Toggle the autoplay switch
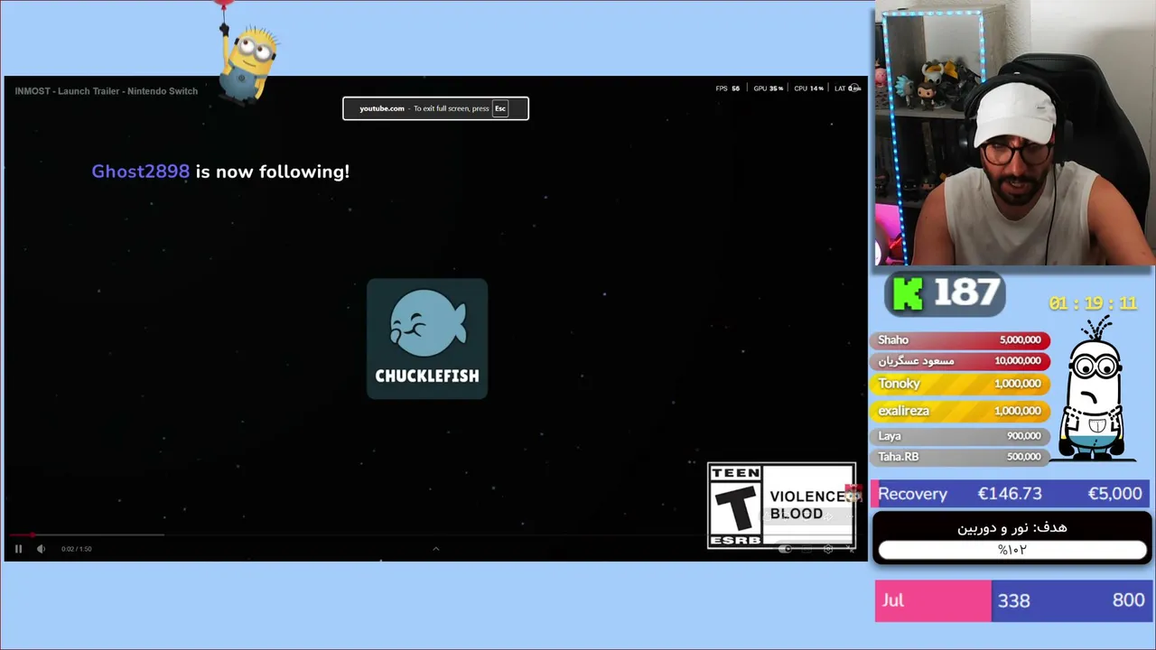 785,549
